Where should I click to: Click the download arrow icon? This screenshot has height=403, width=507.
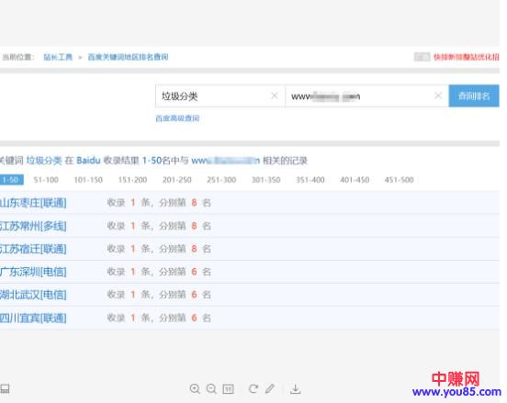coord(295,389)
